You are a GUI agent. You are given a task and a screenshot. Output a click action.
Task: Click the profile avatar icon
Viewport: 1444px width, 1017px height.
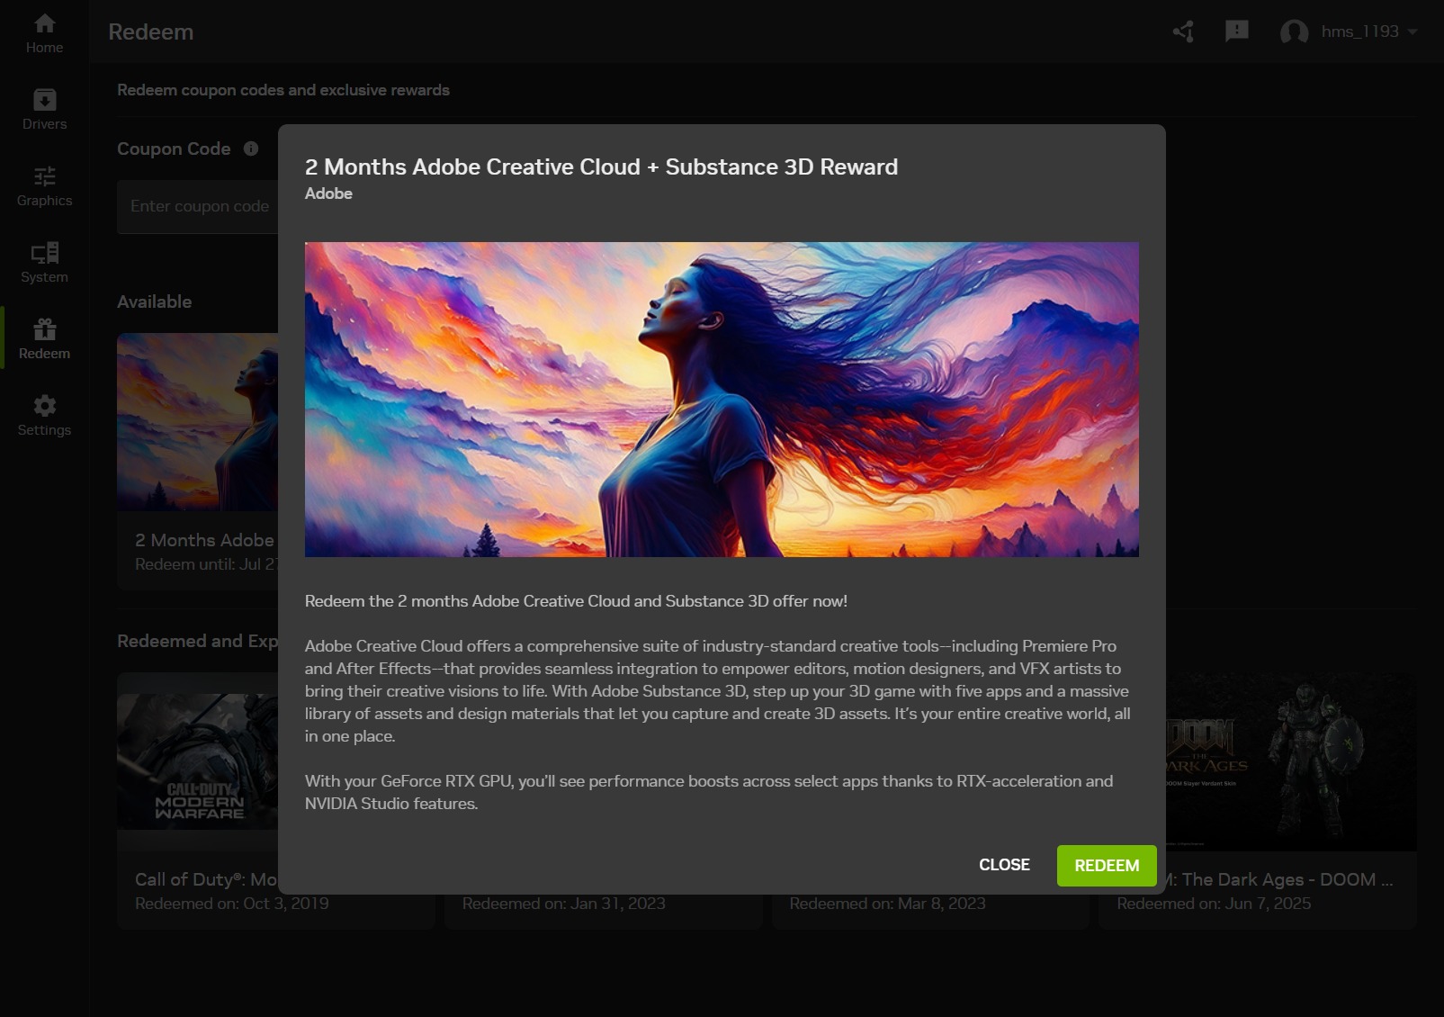click(1295, 32)
